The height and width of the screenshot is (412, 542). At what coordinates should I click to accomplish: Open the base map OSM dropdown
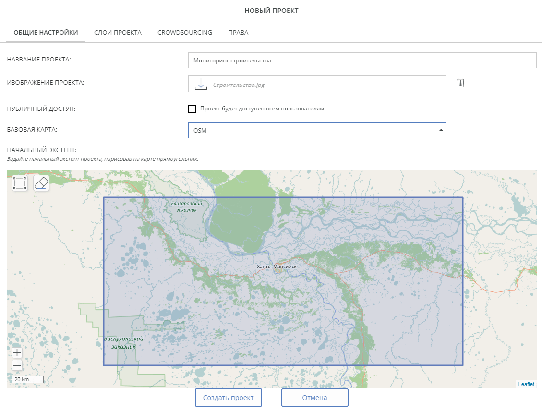(317, 130)
